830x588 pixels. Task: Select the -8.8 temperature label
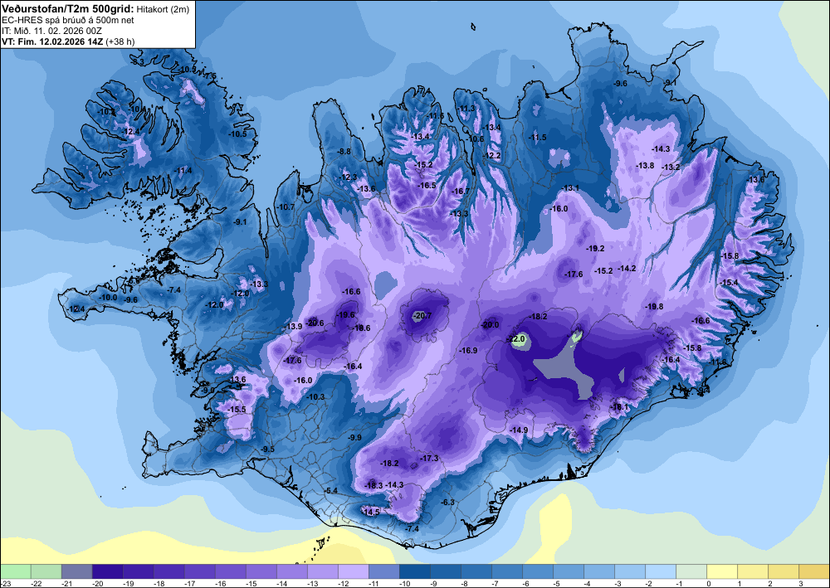pyautogui.click(x=344, y=152)
